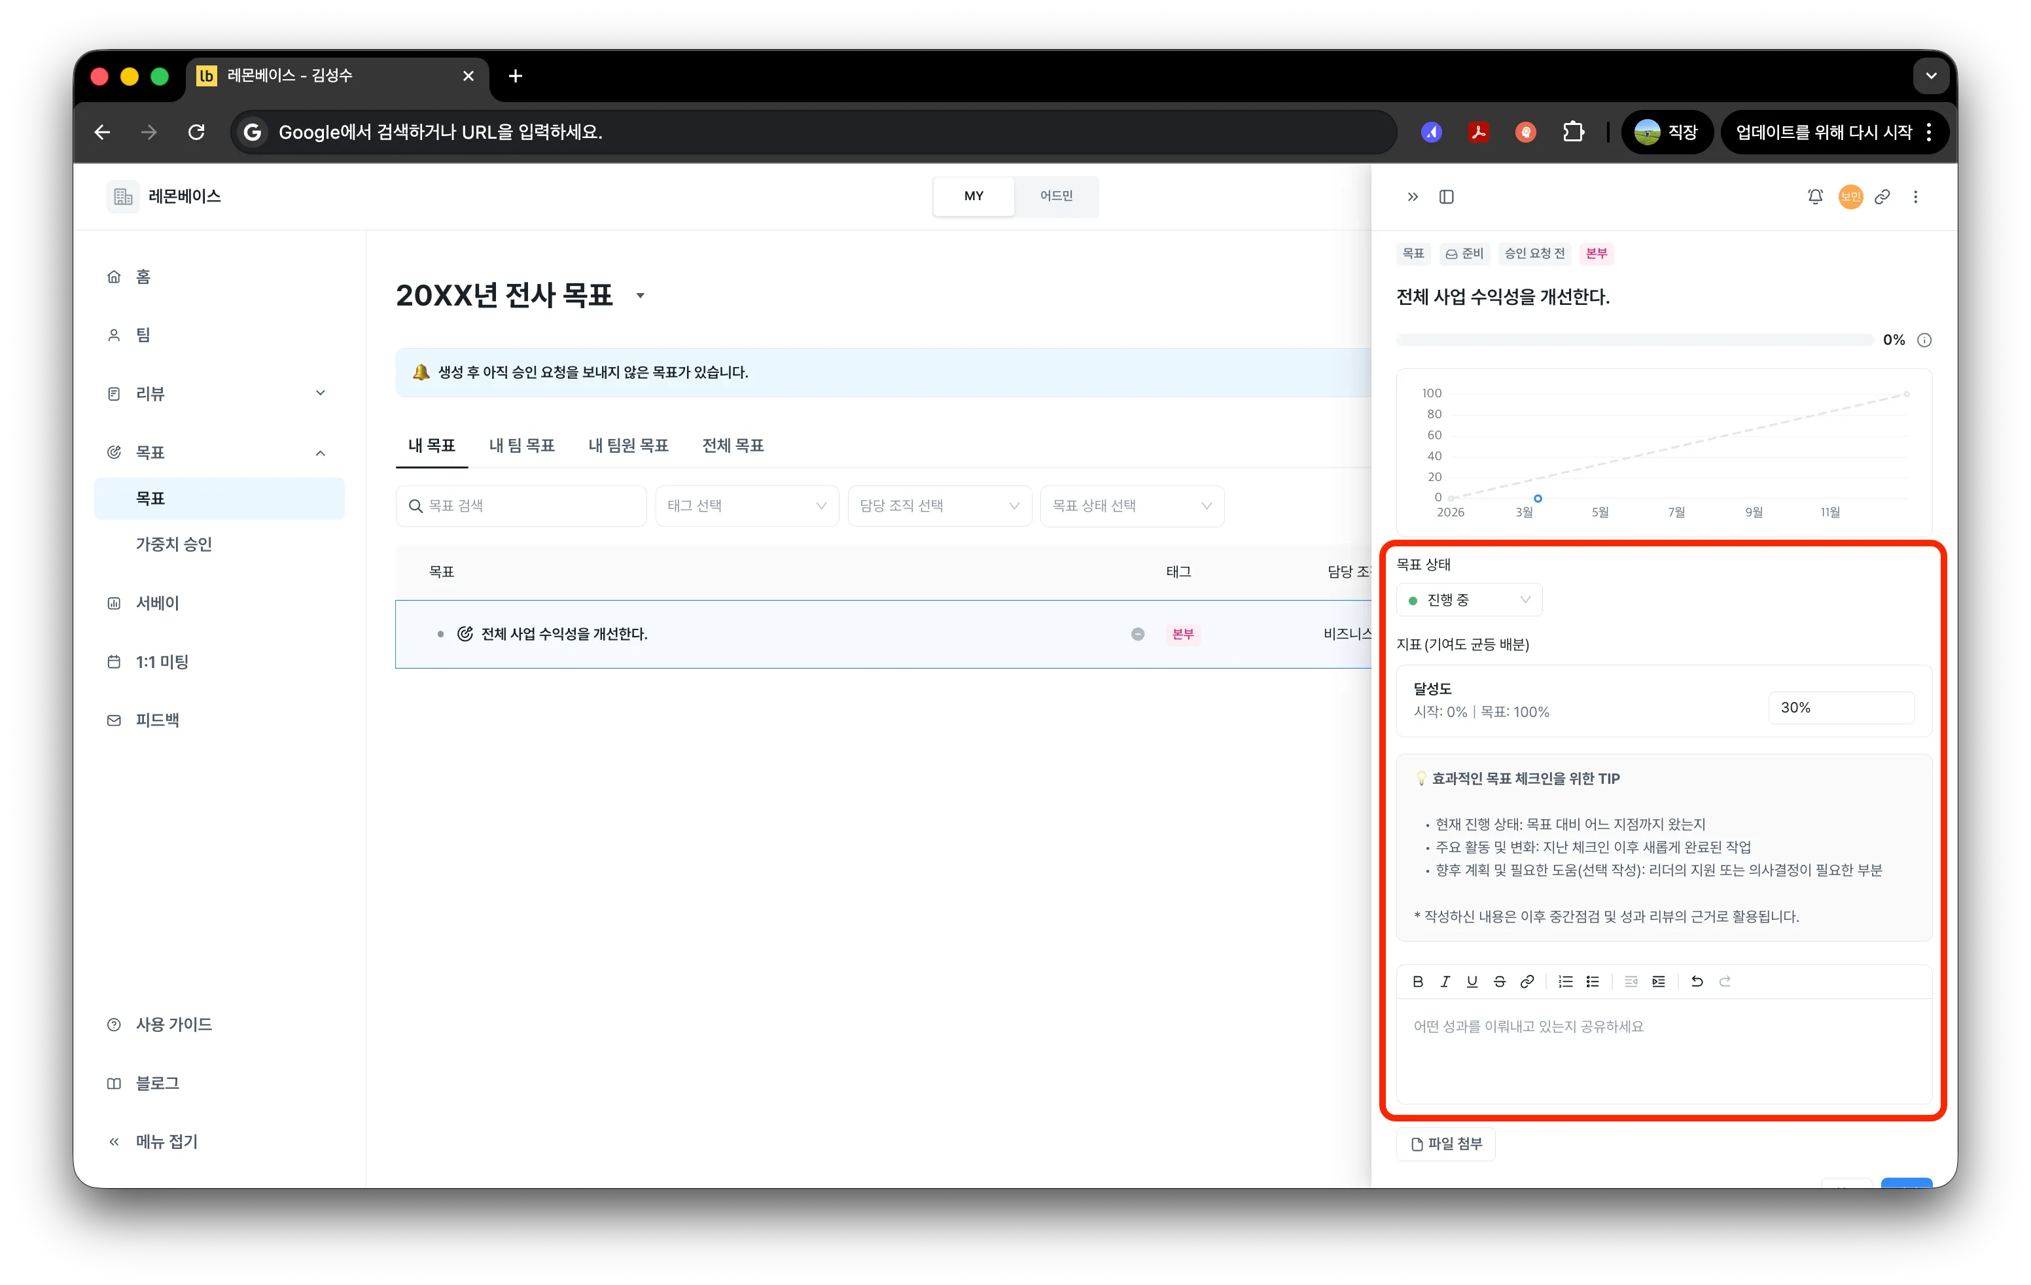This screenshot has width=2031, height=1285.
Task: Open the 태그 선택 filter dropdown
Action: tap(746, 505)
